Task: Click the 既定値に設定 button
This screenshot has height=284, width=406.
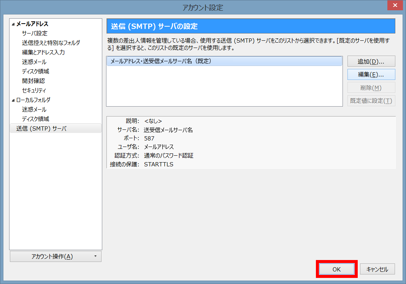Action: pos(371,100)
